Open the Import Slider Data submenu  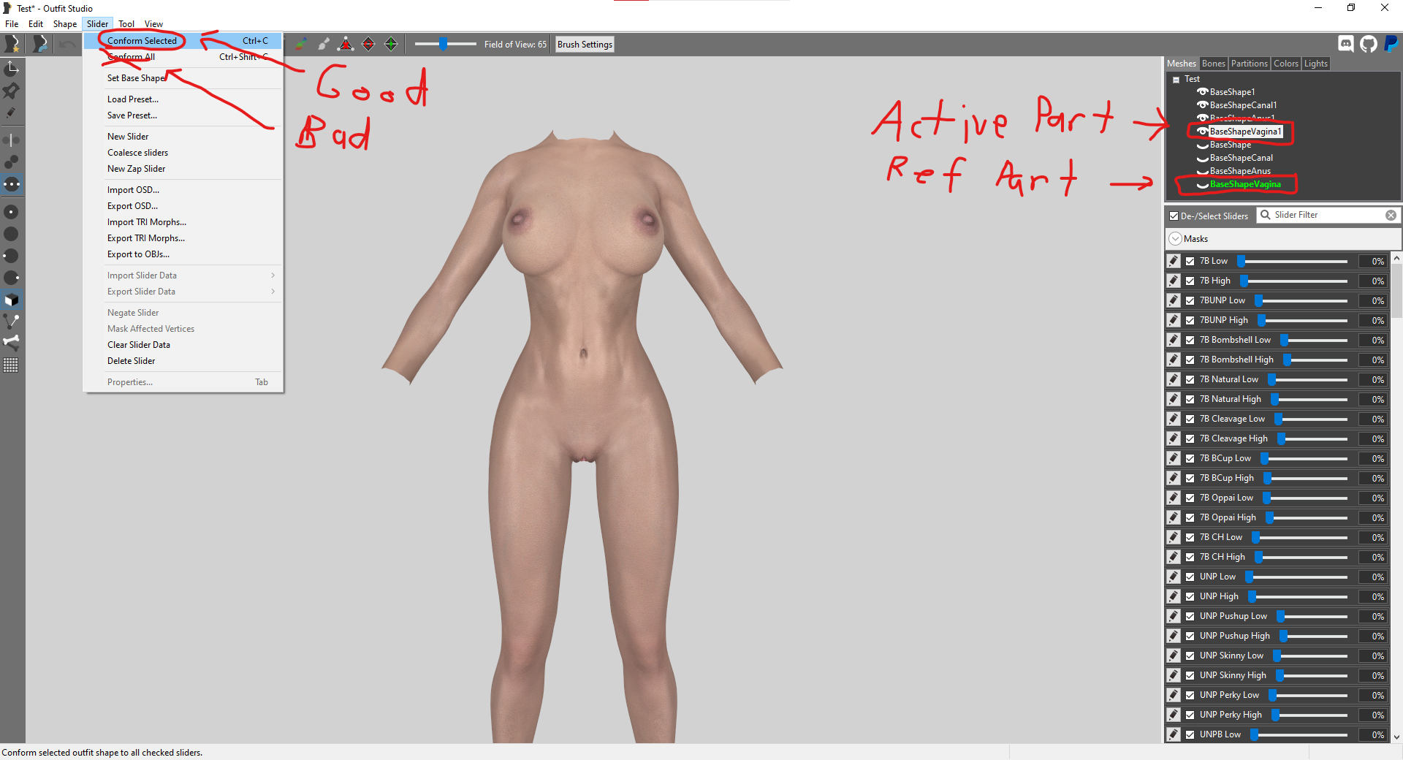183,275
